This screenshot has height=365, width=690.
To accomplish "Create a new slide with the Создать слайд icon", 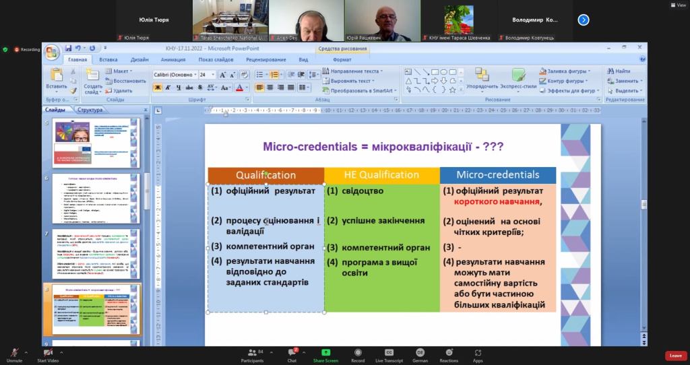I will 92,75.
